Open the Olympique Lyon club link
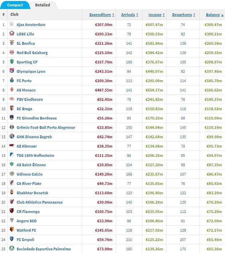225x253 pixels. [x=31, y=72]
